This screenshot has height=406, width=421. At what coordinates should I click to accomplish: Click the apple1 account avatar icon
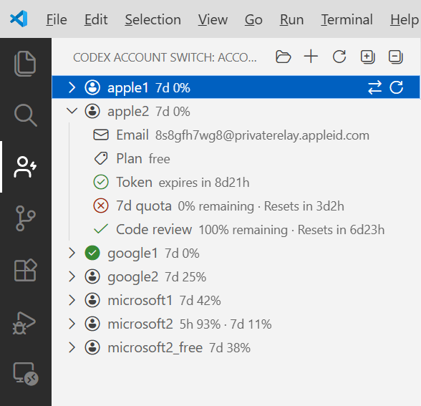[x=92, y=87]
